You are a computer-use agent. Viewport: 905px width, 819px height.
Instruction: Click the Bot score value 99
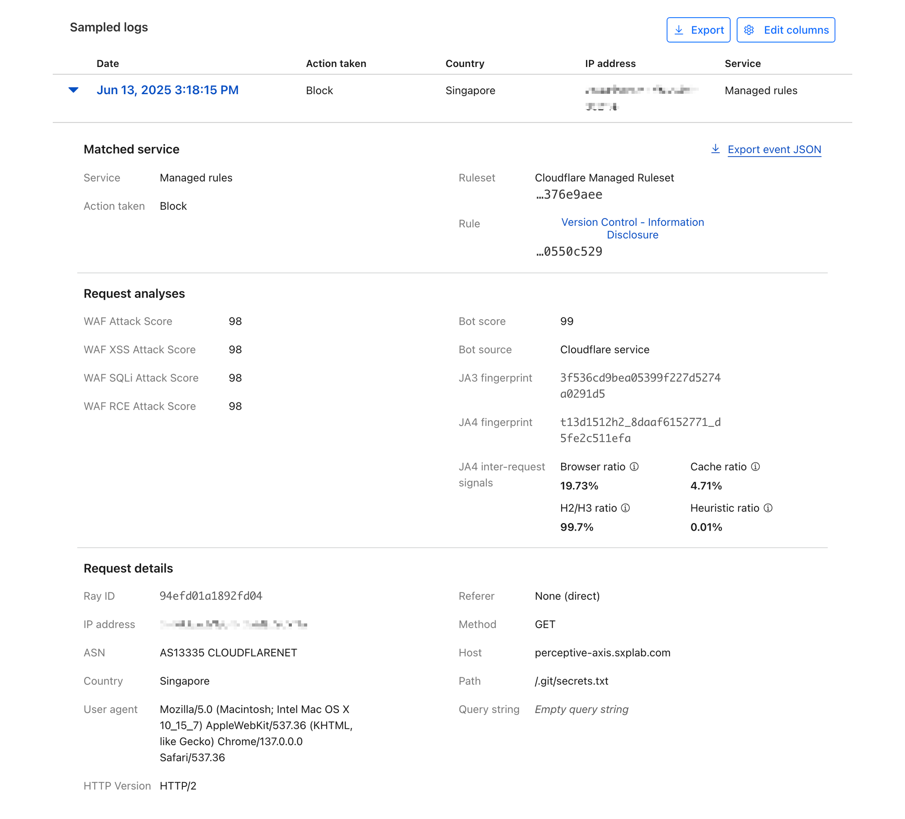coord(567,321)
